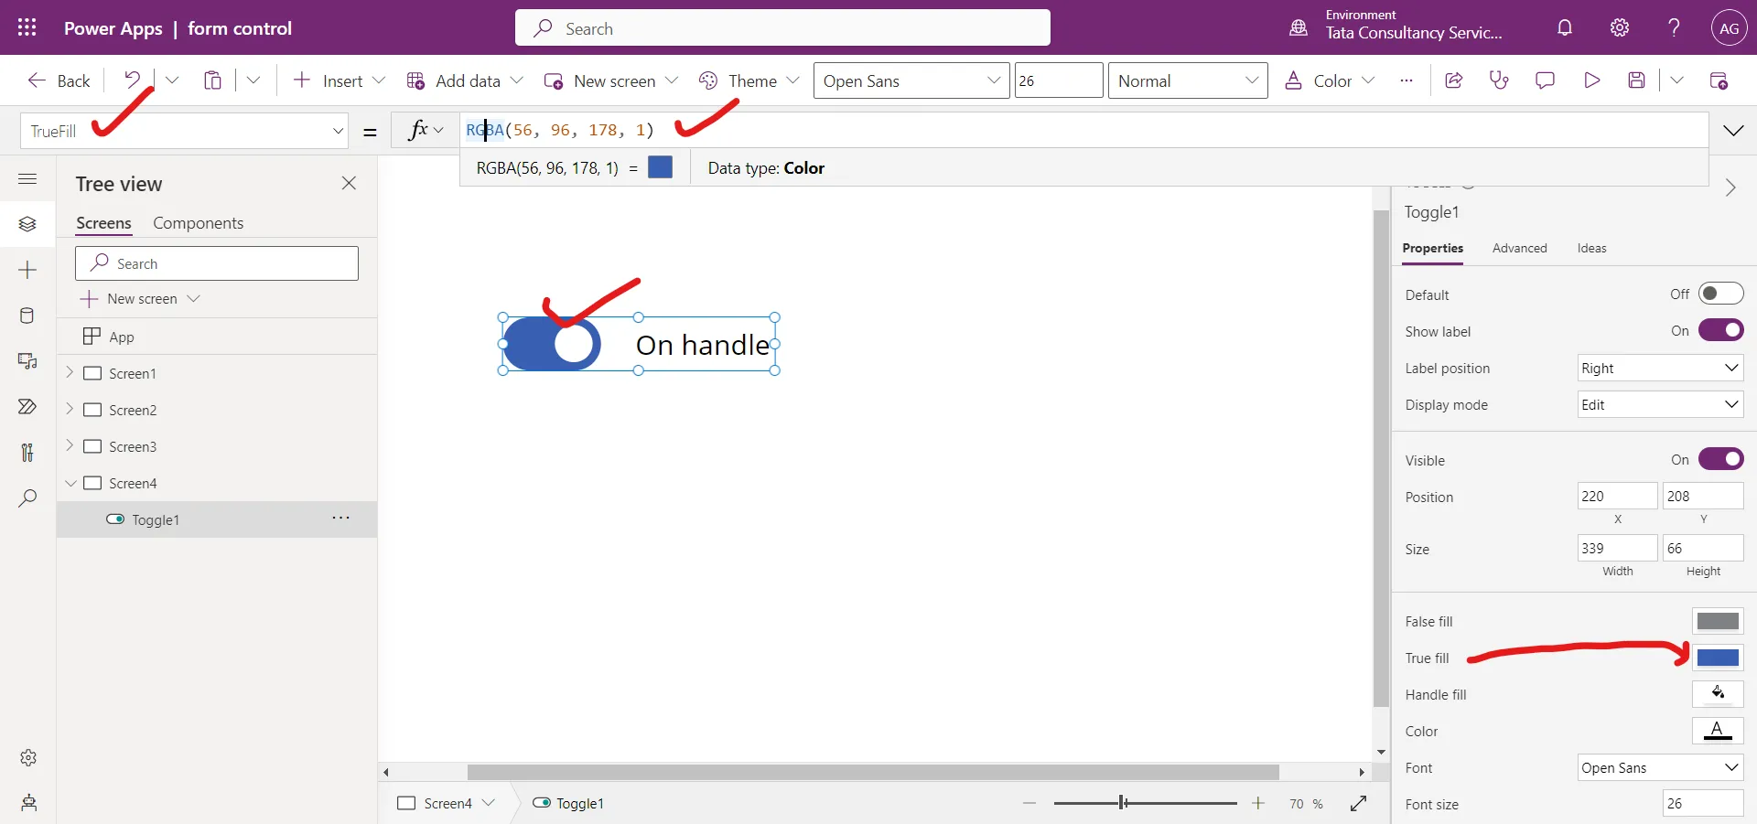
Task: Collapse Screen4 in tree
Action: pos(70,483)
